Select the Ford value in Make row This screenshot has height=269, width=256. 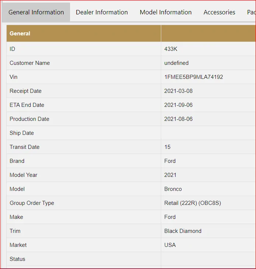tap(170, 217)
